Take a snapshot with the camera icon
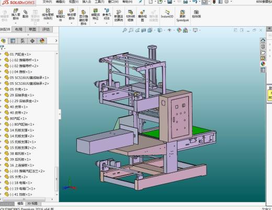 (x=197, y=14)
